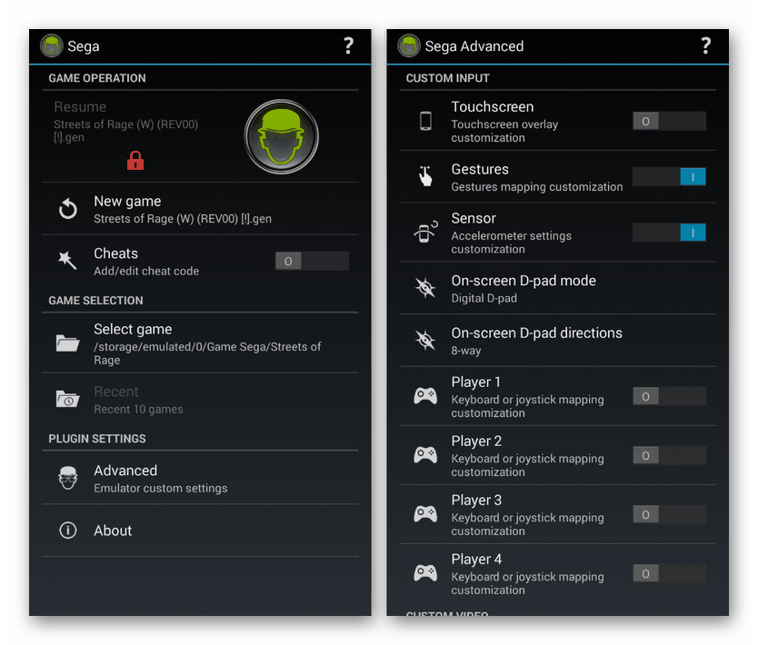Enable the Player 1 mapping switch

(670, 396)
